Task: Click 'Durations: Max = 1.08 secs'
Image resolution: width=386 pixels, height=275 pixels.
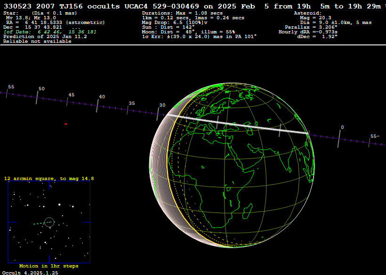Action: click(x=182, y=13)
